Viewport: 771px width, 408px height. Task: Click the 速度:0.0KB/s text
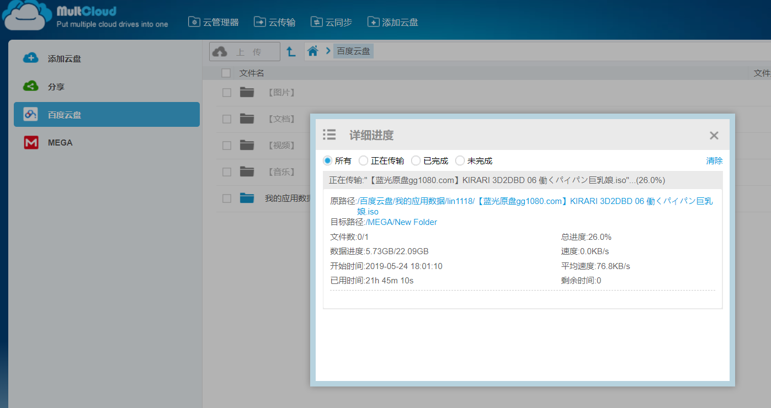pos(585,251)
